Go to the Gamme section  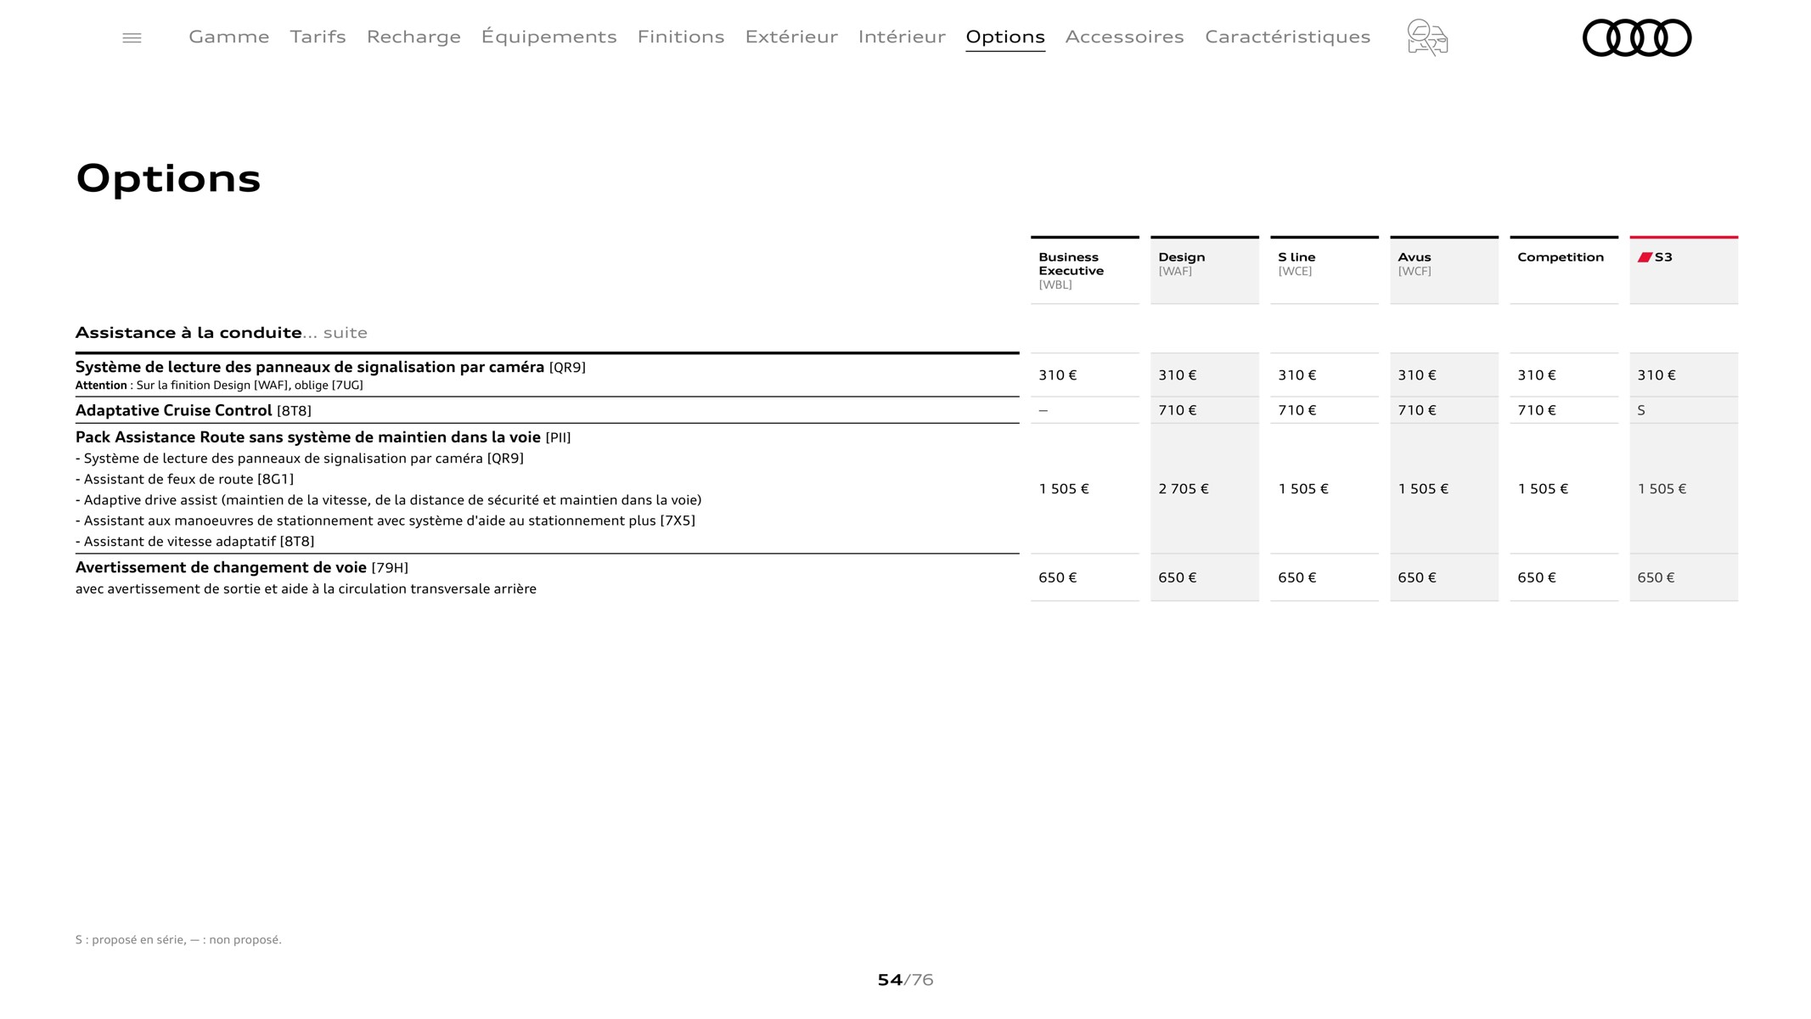point(228,37)
